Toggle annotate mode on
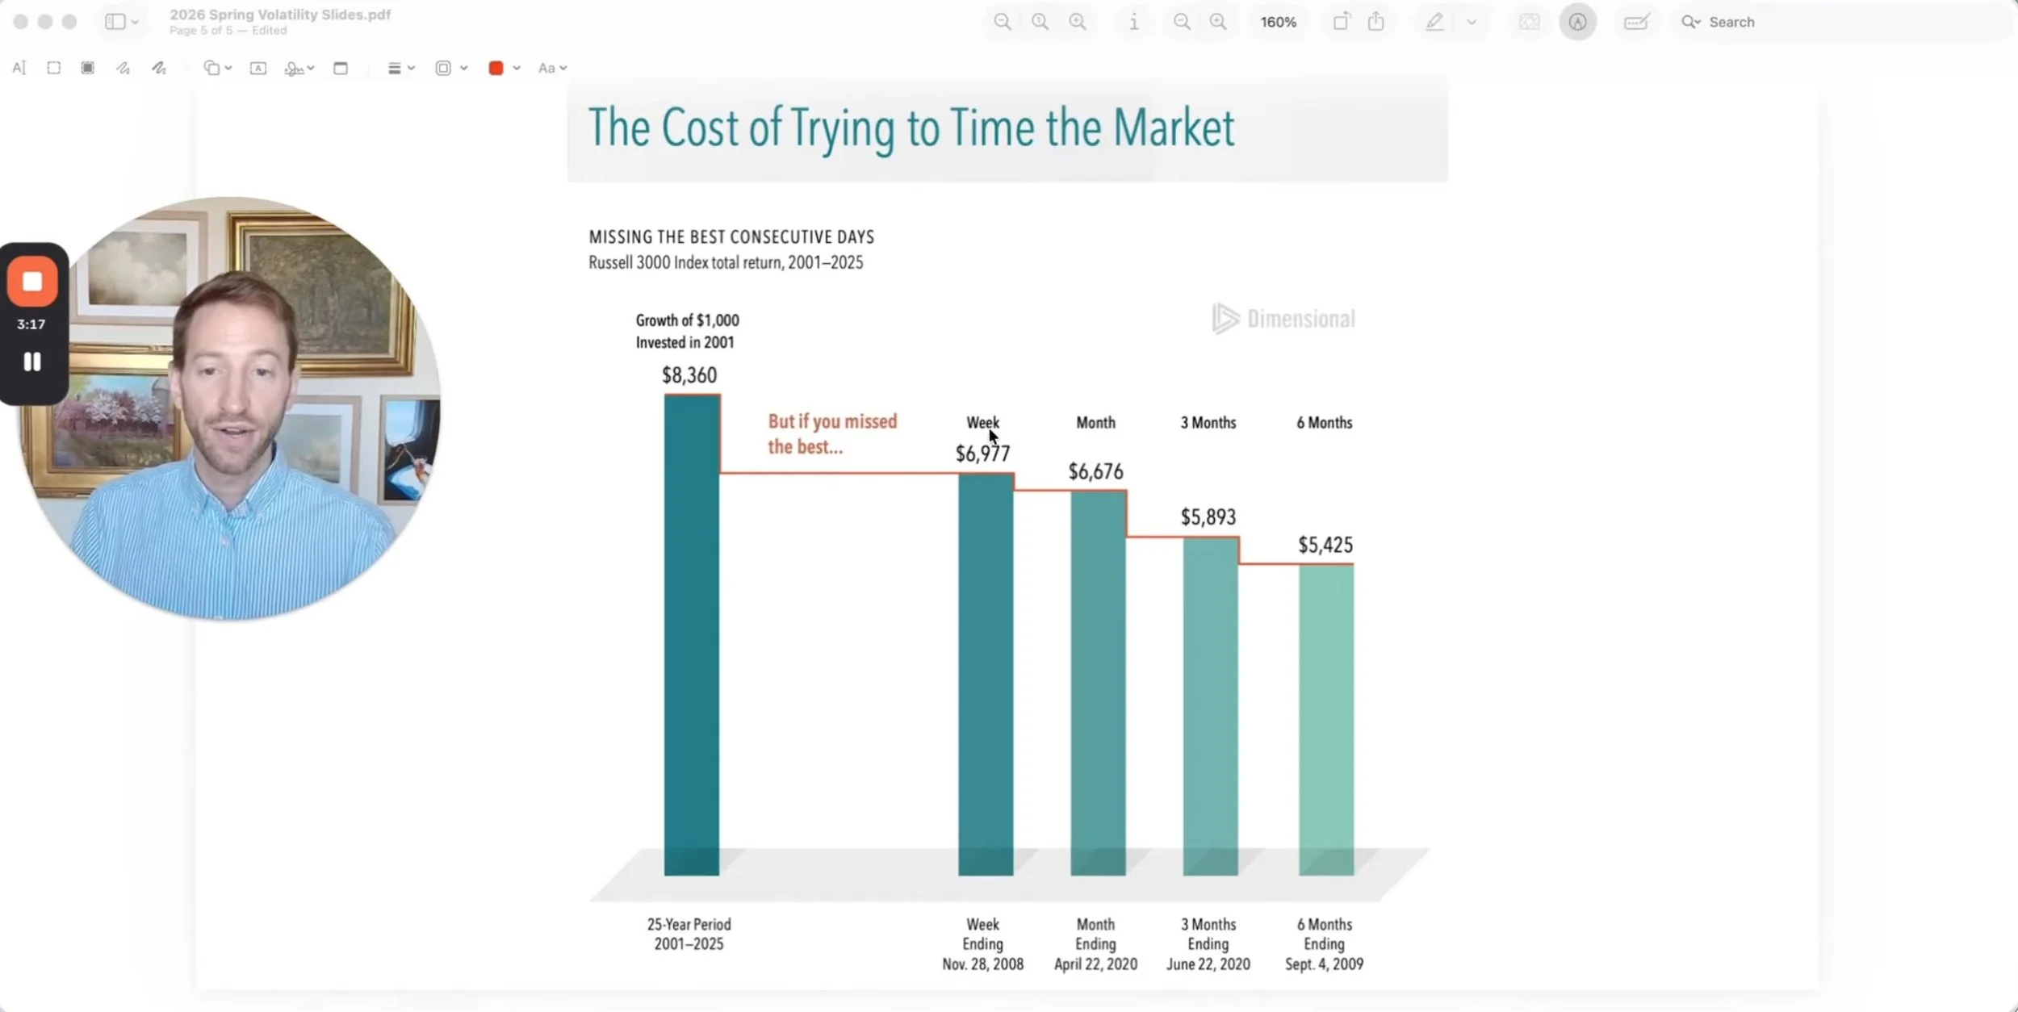This screenshot has width=2018, height=1012. coord(1577,21)
